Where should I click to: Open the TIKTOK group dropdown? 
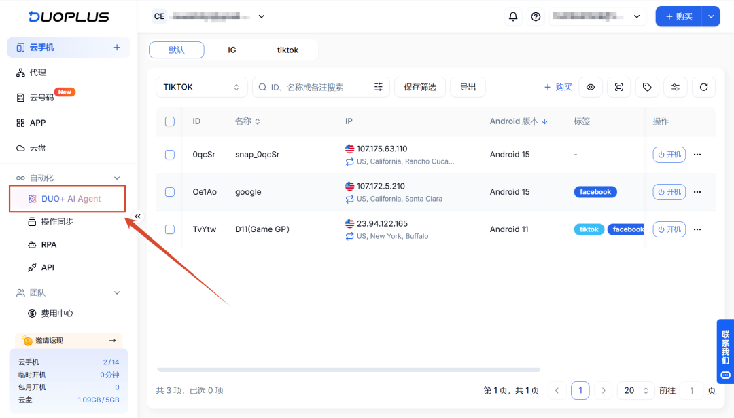pos(201,87)
